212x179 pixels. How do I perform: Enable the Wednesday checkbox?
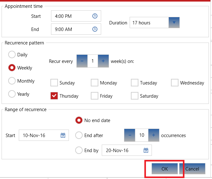(174, 83)
